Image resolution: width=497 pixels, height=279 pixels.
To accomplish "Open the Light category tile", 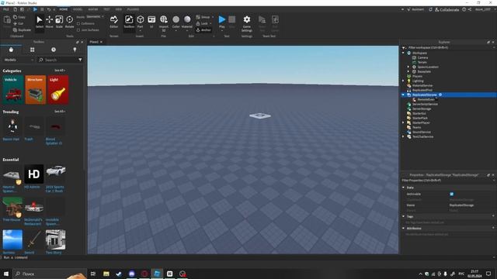I will (x=58, y=90).
